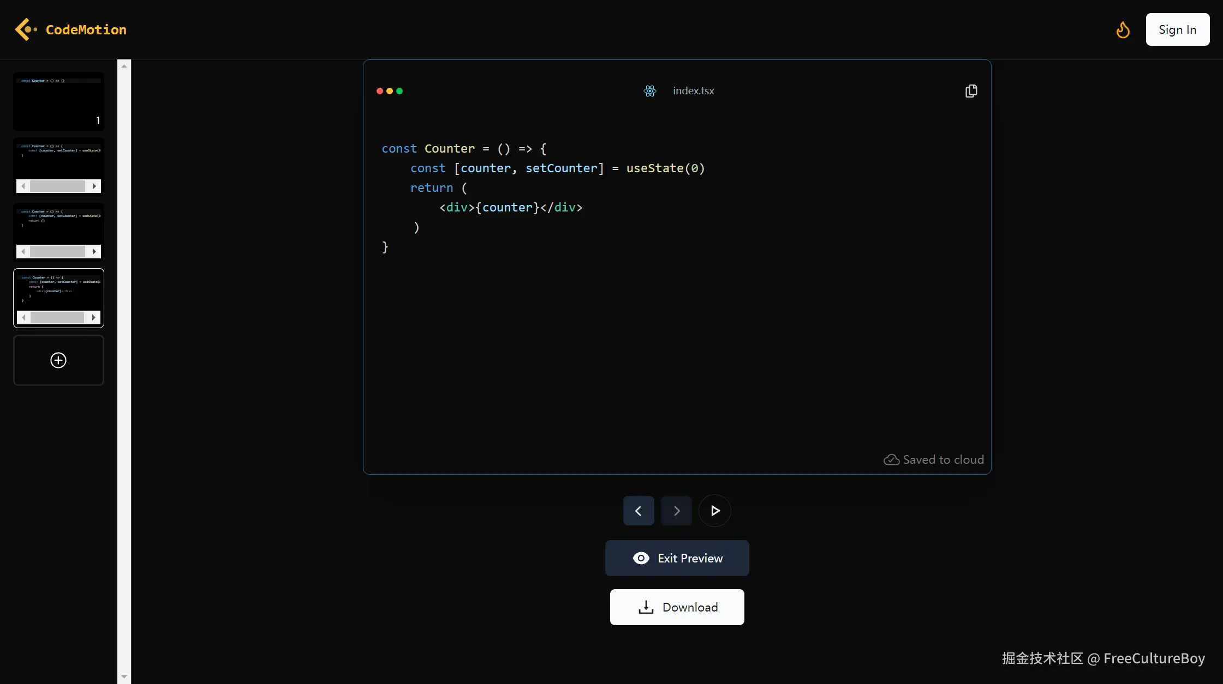The width and height of the screenshot is (1223, 684).
Task: Click sidebar scrollbar down arrow
Action: (124, 676)
